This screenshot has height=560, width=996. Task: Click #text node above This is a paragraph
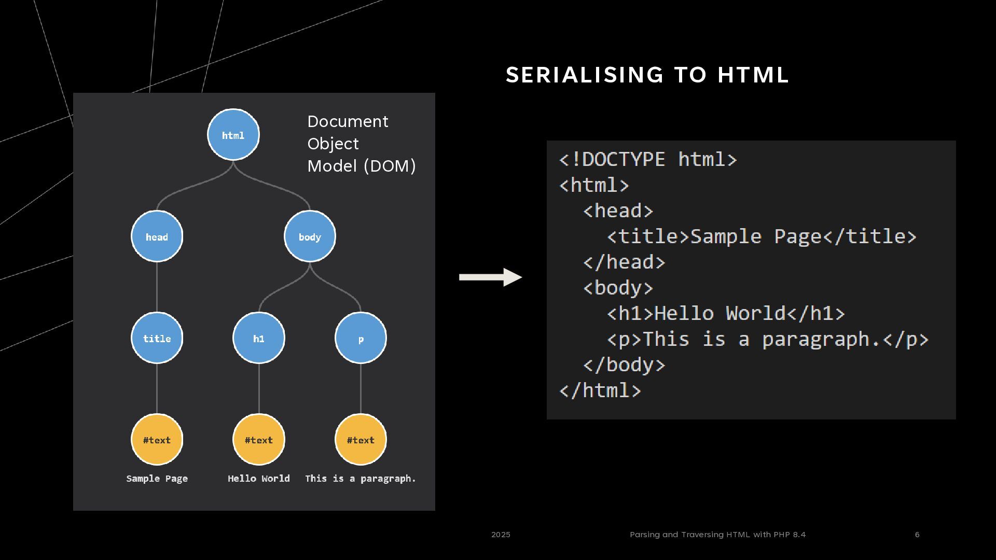[361, 440]
